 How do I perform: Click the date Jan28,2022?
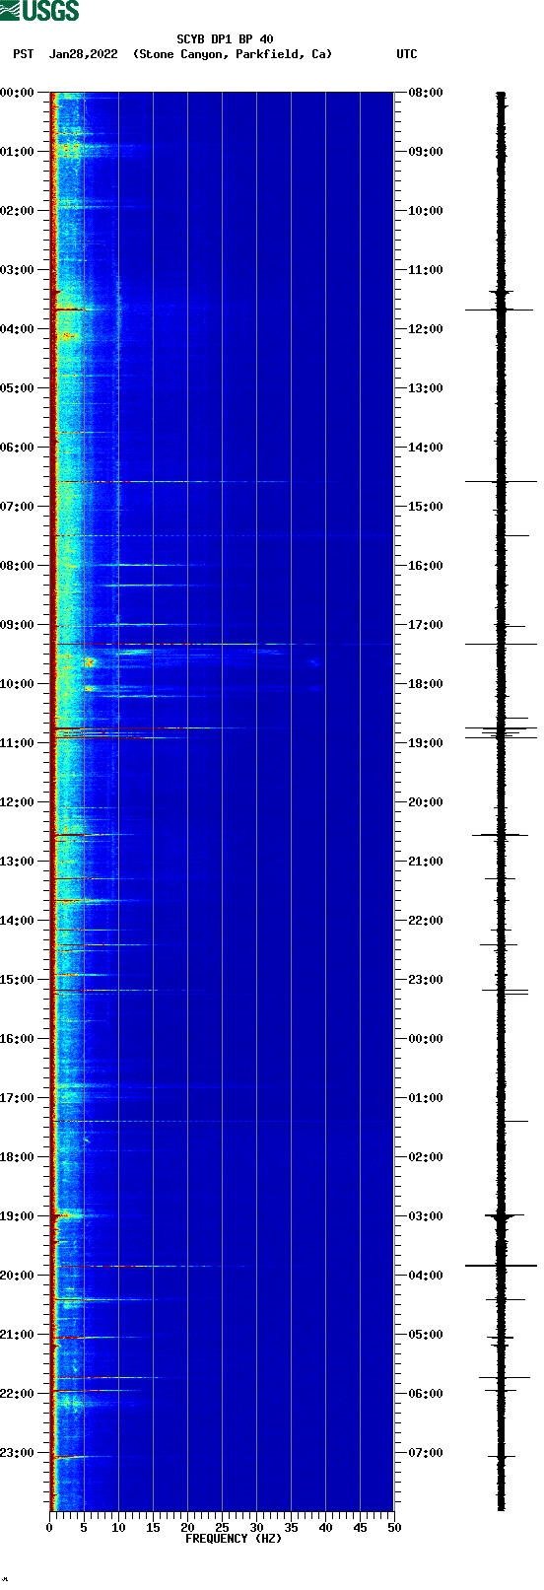(83, 54)
